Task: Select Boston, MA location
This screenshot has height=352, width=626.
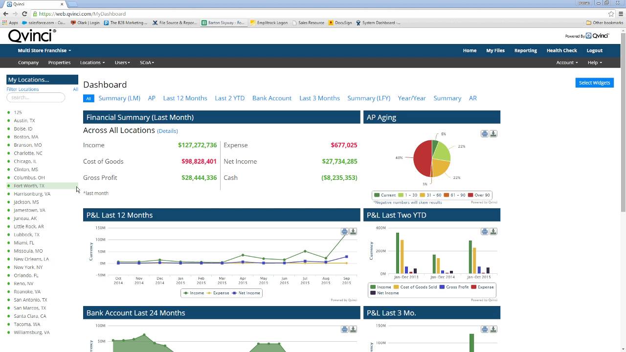Action: (26, 137)
